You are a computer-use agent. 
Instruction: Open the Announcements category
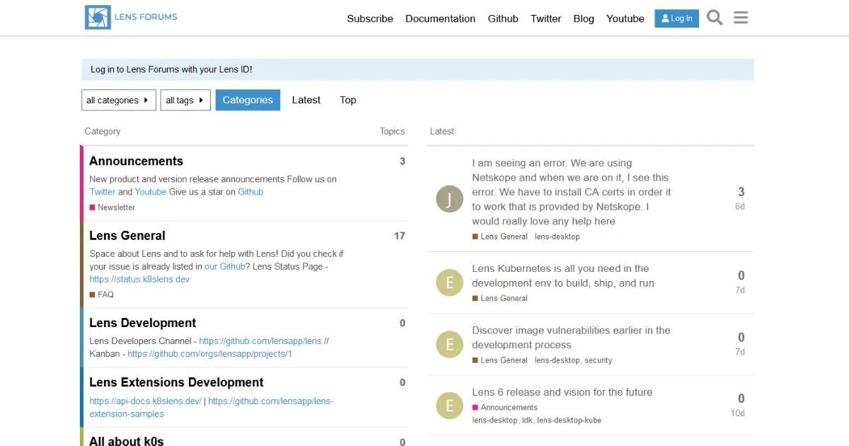136,161
